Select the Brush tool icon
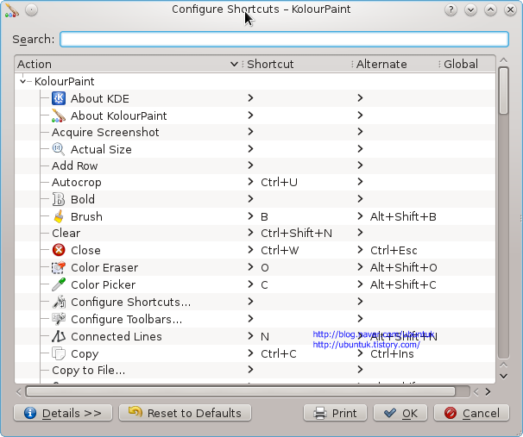Image resolution: width=523 pixels, height=437 pixels. (59, 216)
